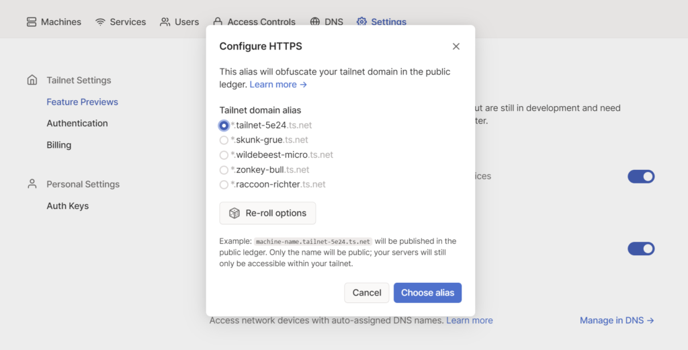
Task: Navigate to the DNS tab
Action: click(327, 22)
